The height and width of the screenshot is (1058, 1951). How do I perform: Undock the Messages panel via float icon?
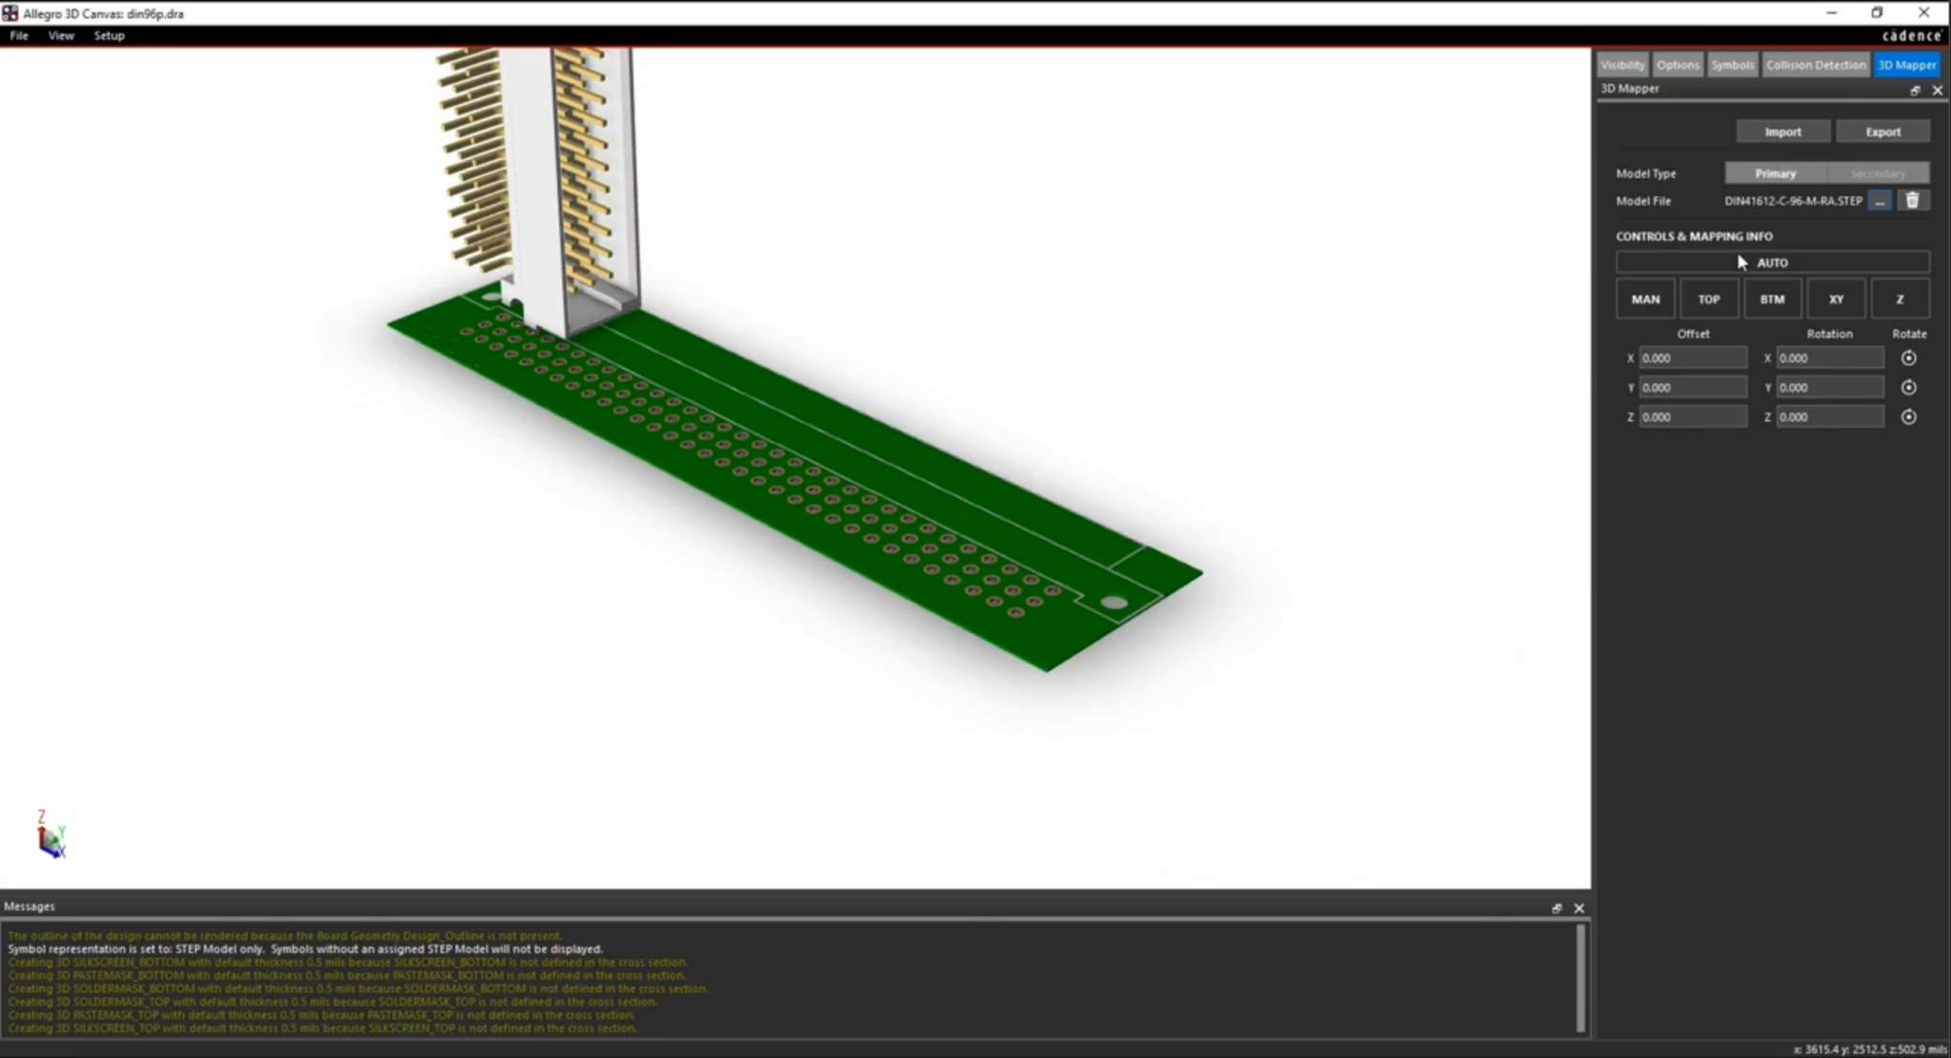(1557, 908)
